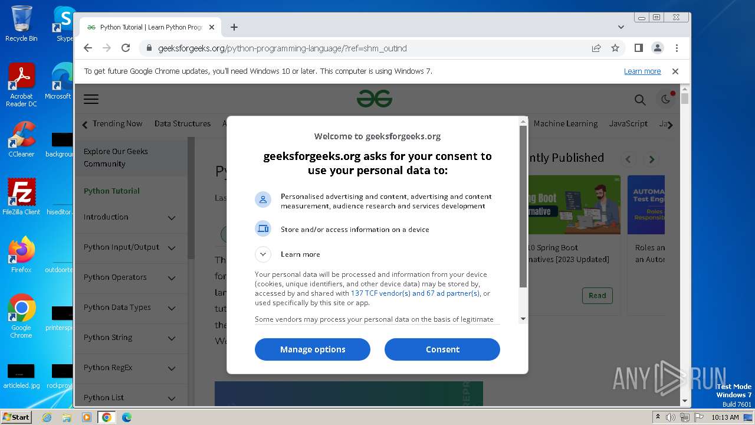Image resolution: width=755 pixels, height=425 pixels.
Task: Click left arrow of topic navigation bar
Action: coord(85,125)
